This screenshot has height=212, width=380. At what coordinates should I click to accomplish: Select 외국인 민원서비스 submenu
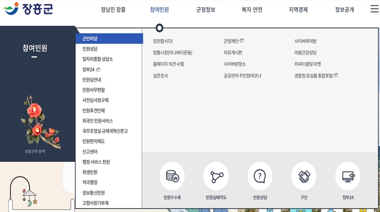(x=97, y=121)
